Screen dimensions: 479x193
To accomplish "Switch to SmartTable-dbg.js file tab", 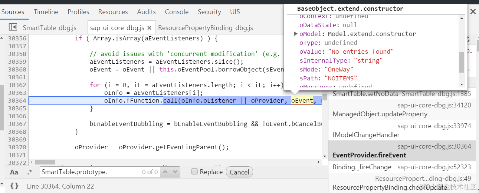I will [50, 28].
